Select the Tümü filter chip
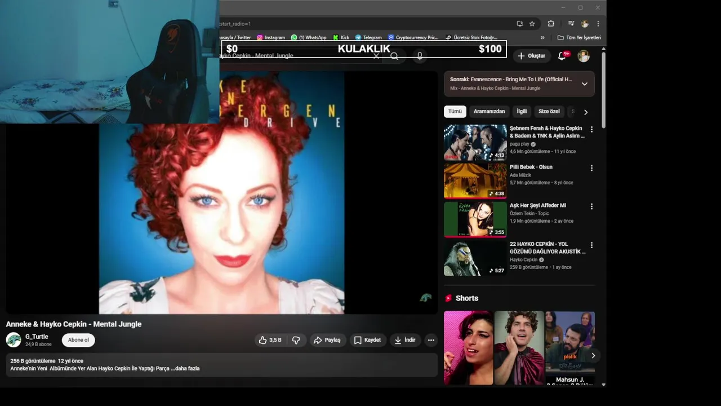721x406 pixels. tap(455, 112)
